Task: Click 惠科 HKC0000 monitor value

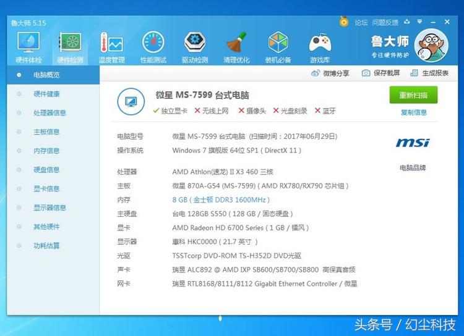Action: (x=215, y=241)
